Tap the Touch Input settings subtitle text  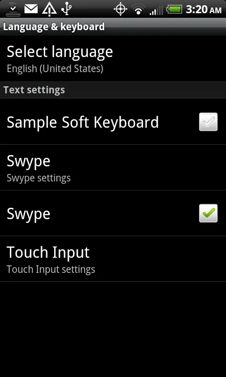(51, 269)
